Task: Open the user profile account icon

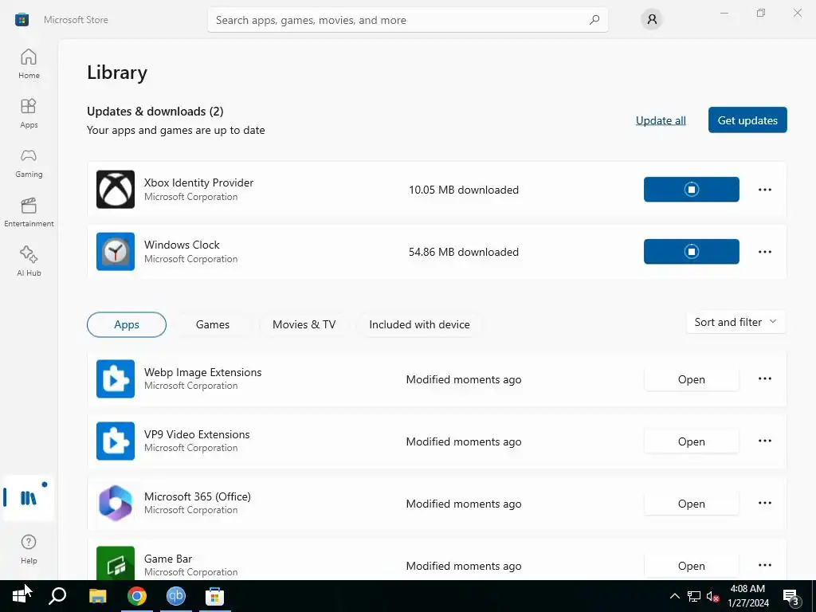Action: point(652,20)
